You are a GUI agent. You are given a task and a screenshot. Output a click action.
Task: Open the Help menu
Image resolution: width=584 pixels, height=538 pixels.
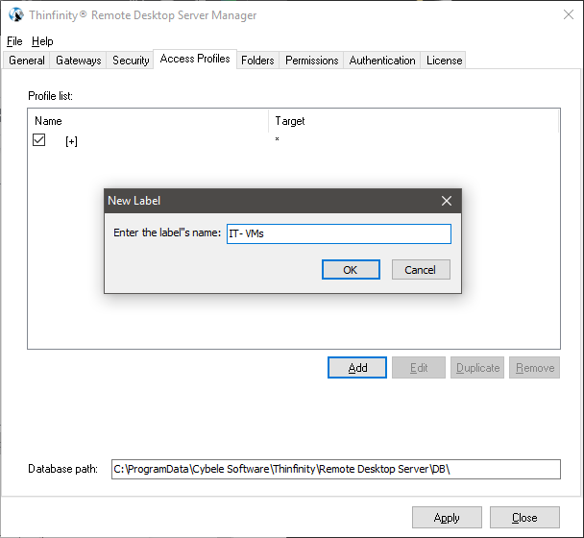click(42, 41)
